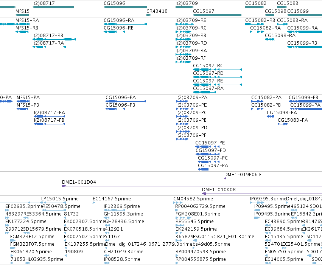Click protein CG15097-PA
The width and height of the screenshot is (322, 265).
pos(203,169)
